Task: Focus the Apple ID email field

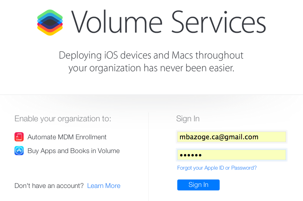Action: [232, 137]
